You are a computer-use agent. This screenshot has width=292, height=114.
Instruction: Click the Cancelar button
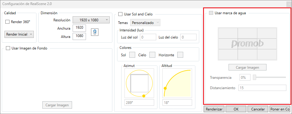coord(258,109)
